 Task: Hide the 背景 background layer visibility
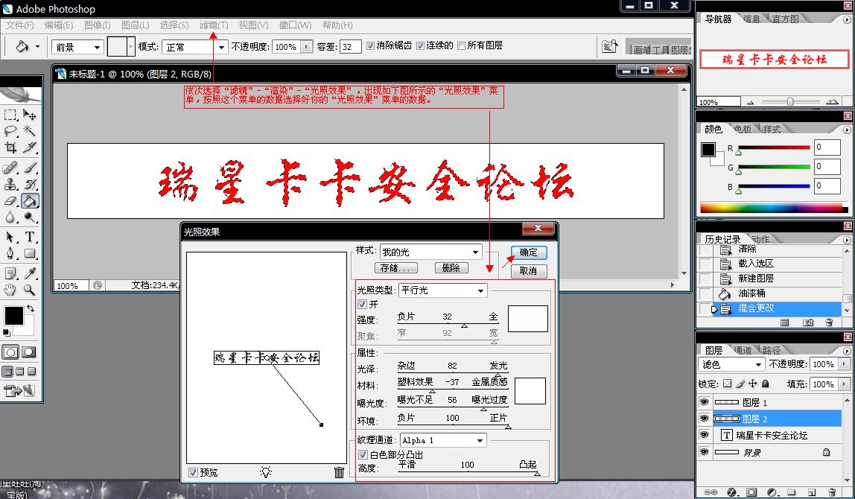[704, 452]
